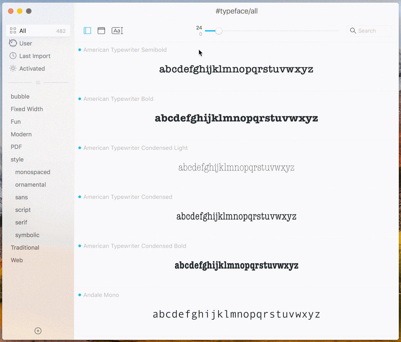
Task: Select the symbolic subtag
Action: (27, 235)
